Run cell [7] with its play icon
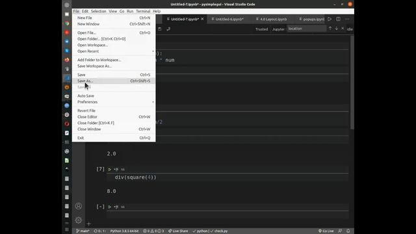The height and width of the screenshot is (234, 416). (110, 169)
